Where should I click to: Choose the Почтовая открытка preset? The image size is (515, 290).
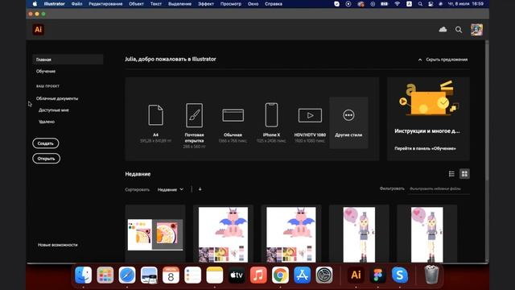[x=194, y=126]
